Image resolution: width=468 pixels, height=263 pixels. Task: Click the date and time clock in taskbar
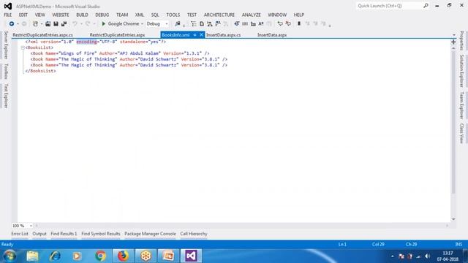click(448, 256)
